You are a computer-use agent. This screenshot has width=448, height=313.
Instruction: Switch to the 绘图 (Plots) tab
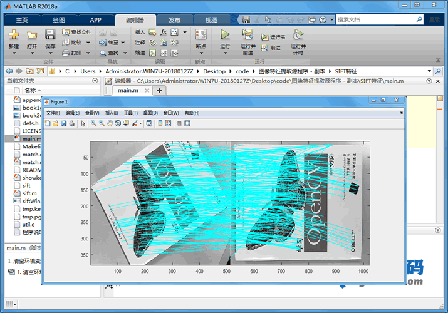click(59, 20)
